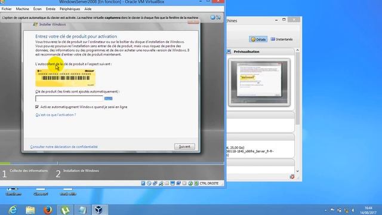This screenshot has width=382, height=215.
Task: Click CTRL DROITE host key label
Action: click(209, 183)
